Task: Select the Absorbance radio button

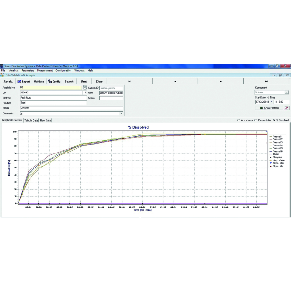Action: [x=239, y=120]
